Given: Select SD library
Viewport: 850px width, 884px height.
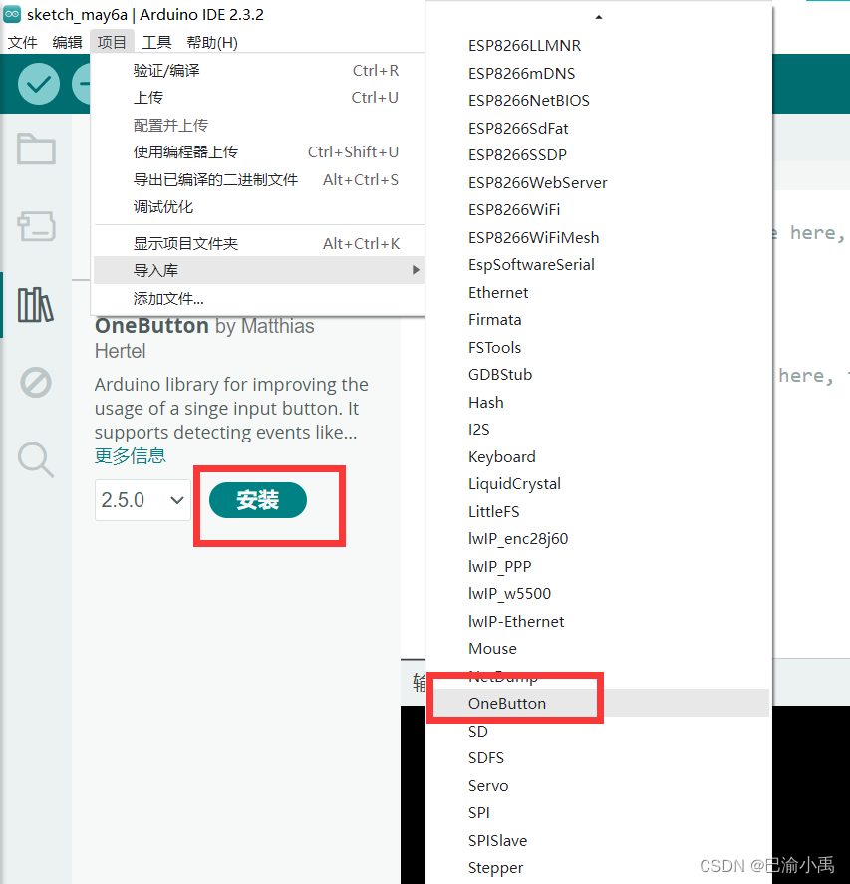Looking at the screenshot, I should (599, 732).
